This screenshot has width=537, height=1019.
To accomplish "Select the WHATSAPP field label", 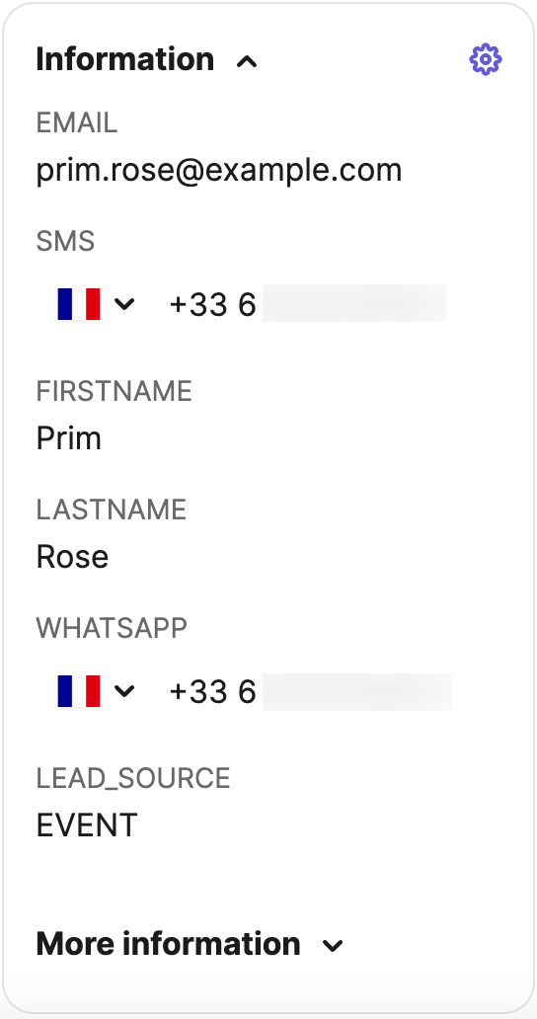I will pos(112,628).
